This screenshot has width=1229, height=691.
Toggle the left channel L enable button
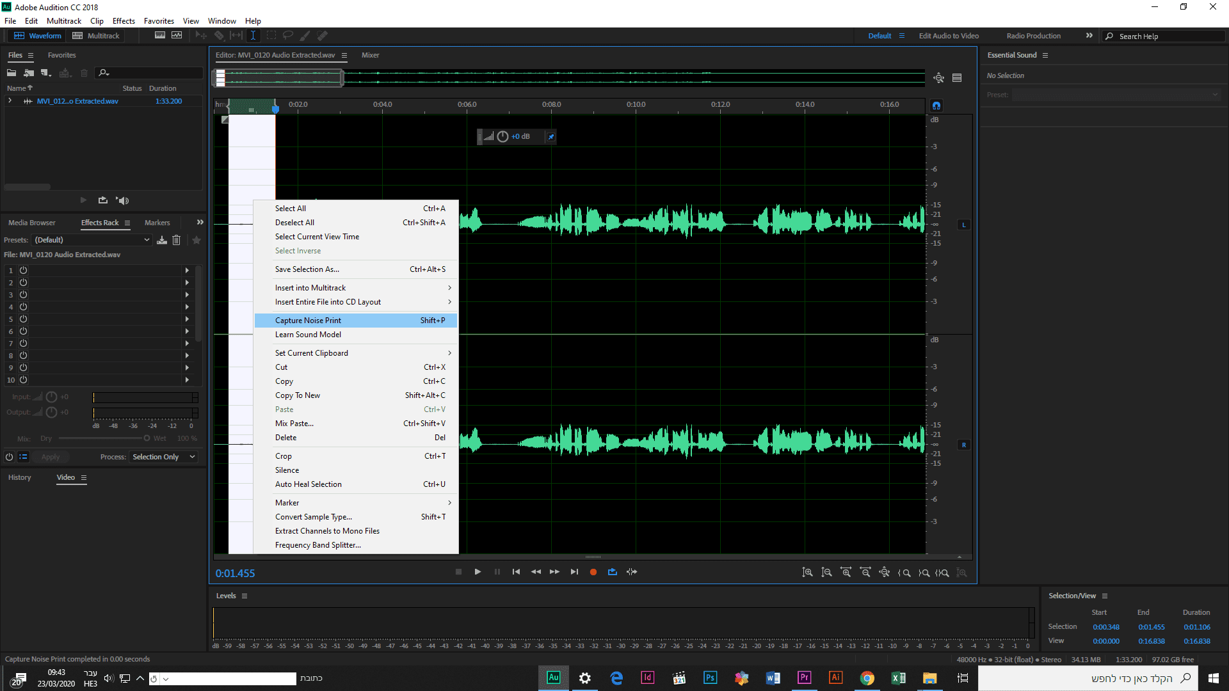pos(963,225)
